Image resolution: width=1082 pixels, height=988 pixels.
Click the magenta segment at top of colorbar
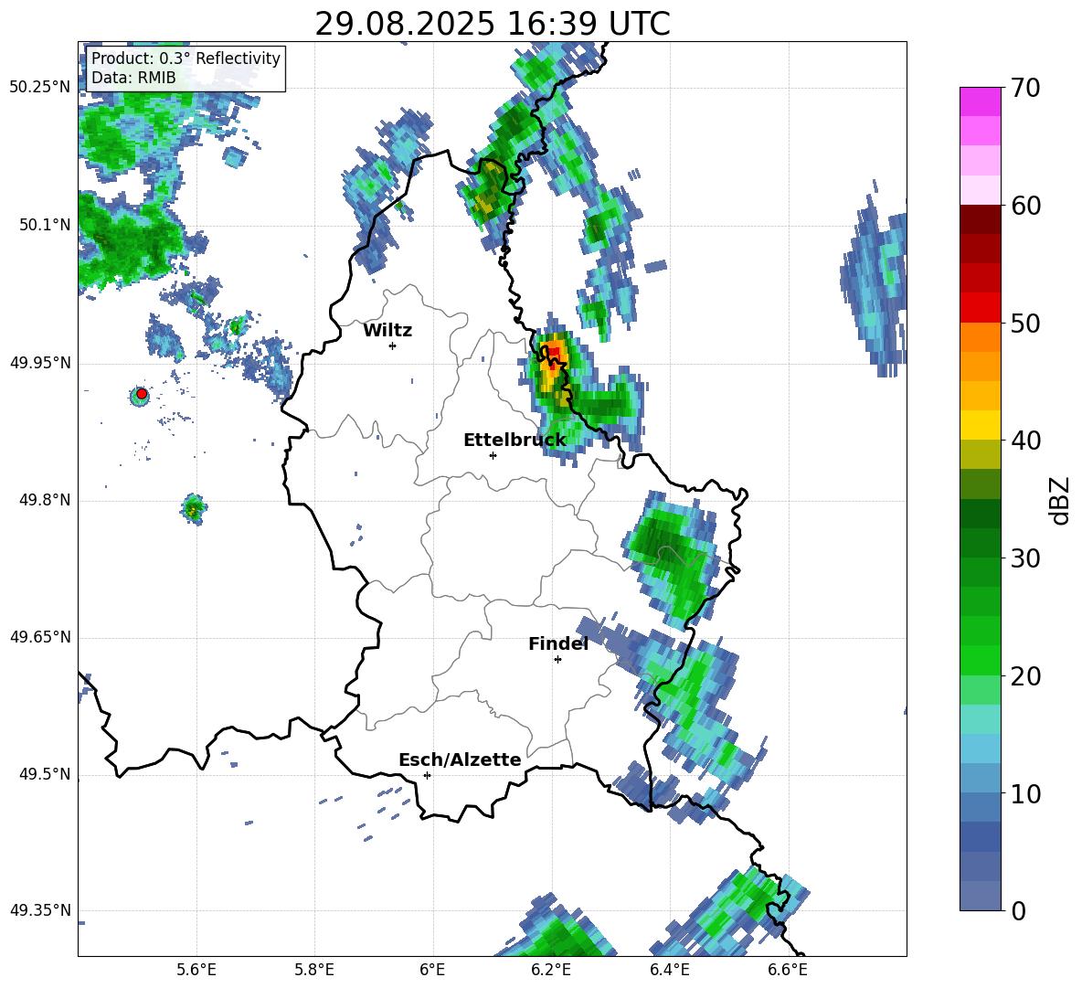click(980, 101)
